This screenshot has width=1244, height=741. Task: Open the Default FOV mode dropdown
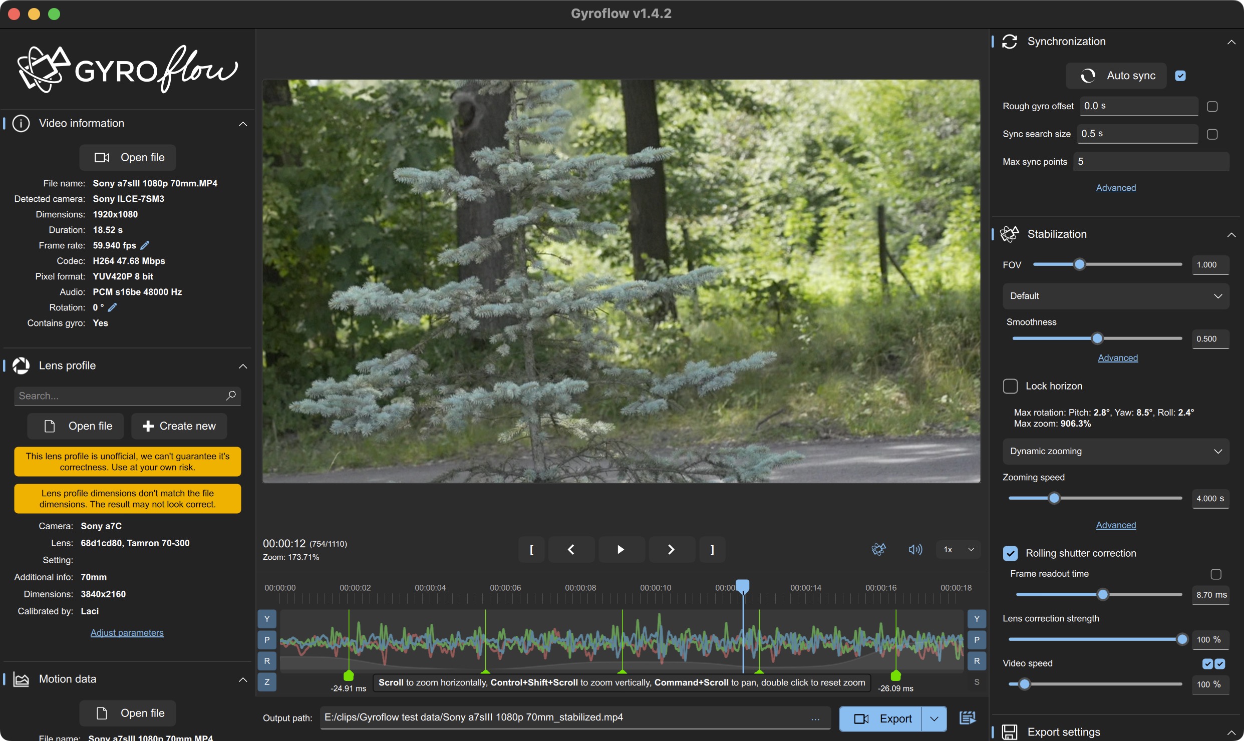coord(1116,296)
